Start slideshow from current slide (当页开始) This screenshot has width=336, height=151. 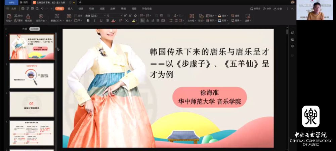click(x=41, y=16)
